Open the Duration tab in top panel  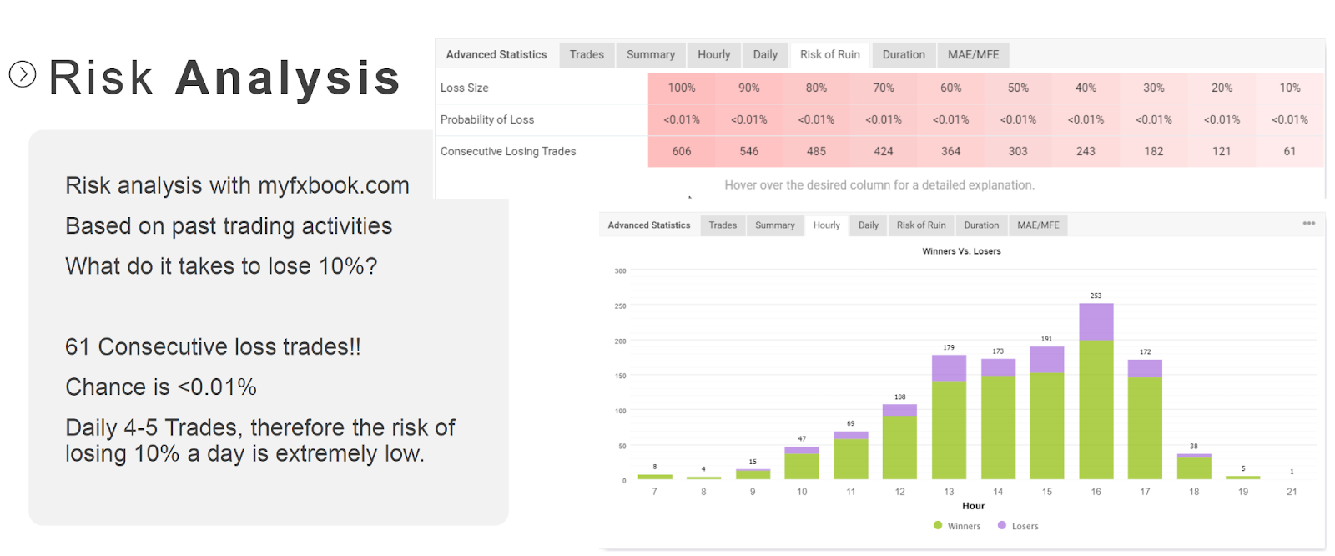904,54
